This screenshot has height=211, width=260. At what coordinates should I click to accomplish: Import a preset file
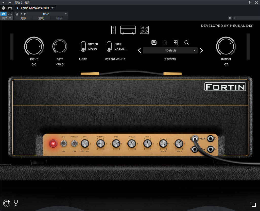pos(176,42)
